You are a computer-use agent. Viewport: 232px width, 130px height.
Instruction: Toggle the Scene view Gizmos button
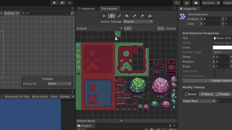coord(9,13)
